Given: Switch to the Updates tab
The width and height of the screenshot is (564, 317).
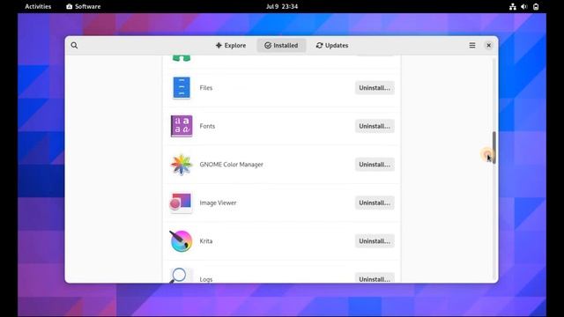Looking at the screenshot, I should [x=332, y=45].
